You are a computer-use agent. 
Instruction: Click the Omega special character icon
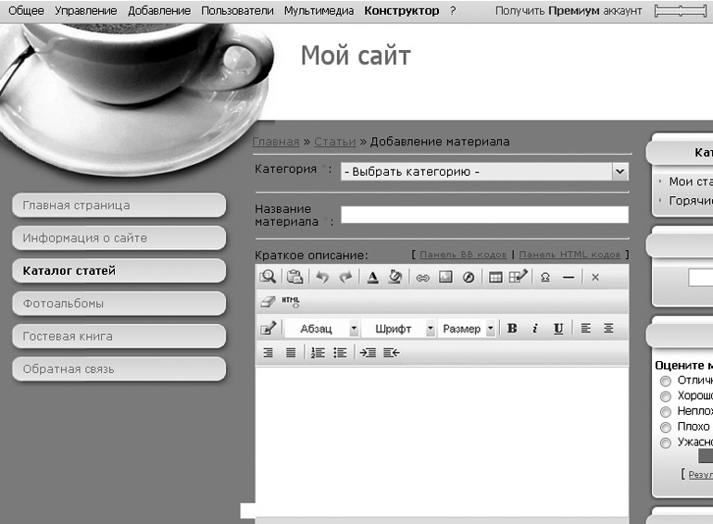545,277
